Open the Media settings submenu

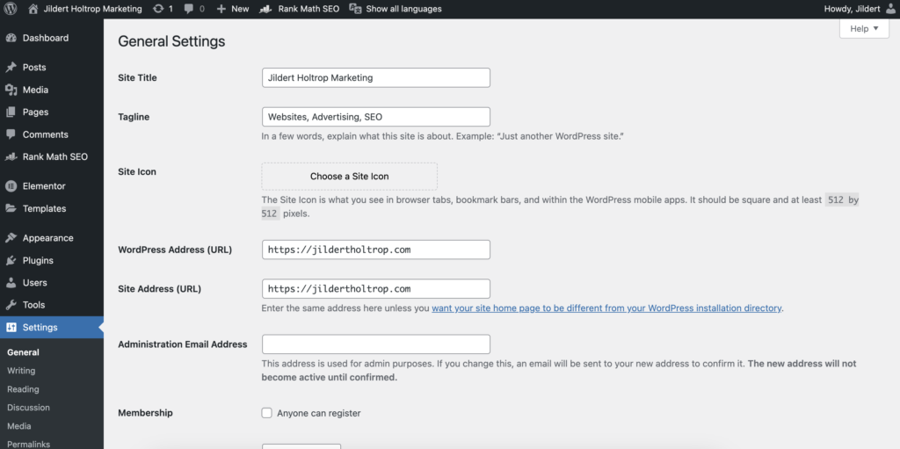19,426
